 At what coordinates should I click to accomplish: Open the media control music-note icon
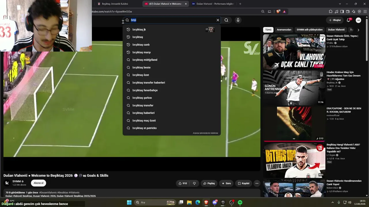tap(336, 11)
